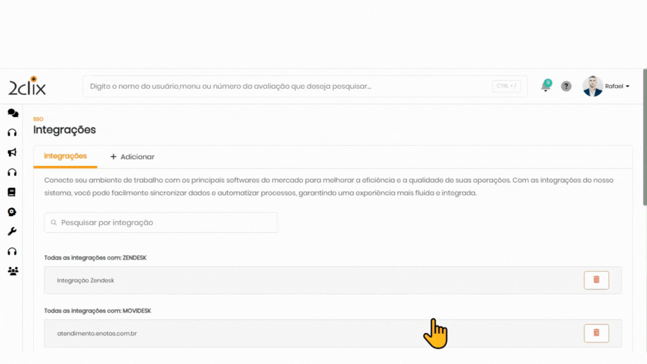Expand the Rafael user dropdown
The width and height of the screenshot is (647, 364).
(617, 87)
